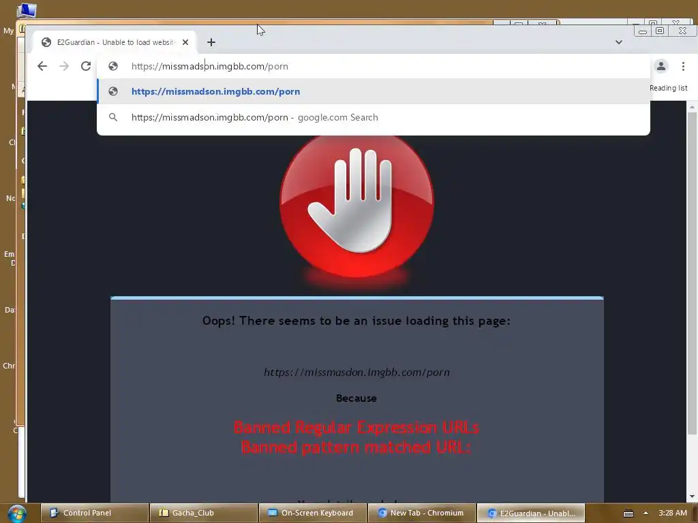Click the 3:28 AM clock
This screenshot has width=698, height=523.
click(x=673, y=513)
